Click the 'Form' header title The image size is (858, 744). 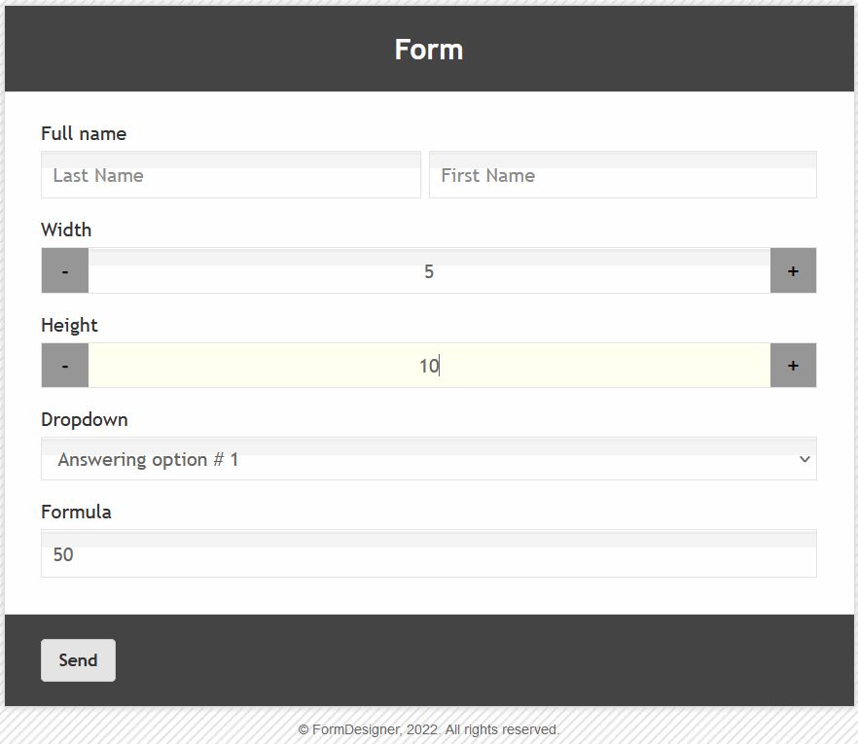click(429, 50)
